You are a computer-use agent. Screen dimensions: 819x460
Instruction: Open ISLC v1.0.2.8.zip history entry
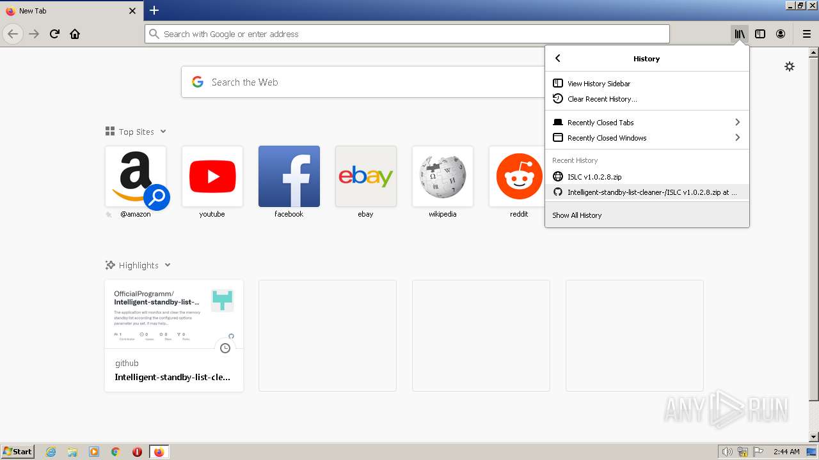click(647, 177)
